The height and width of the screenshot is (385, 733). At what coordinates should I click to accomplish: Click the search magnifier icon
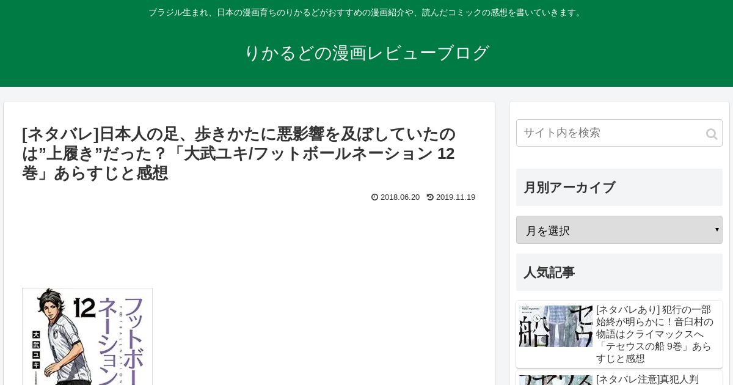(x=712, y=134)
